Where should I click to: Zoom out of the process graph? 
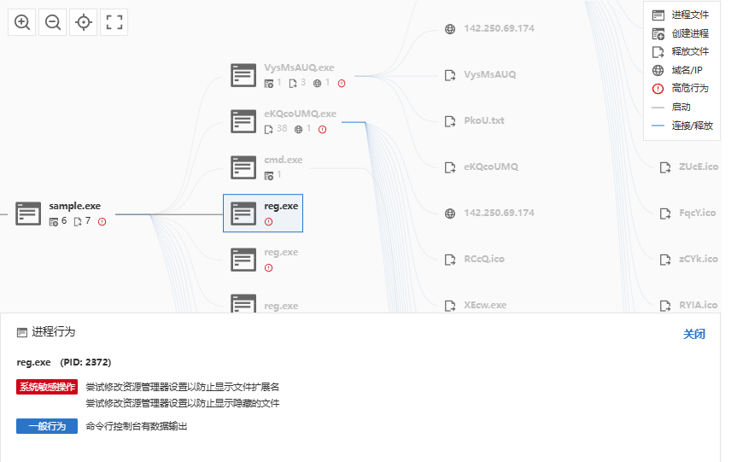pos(53,22)
